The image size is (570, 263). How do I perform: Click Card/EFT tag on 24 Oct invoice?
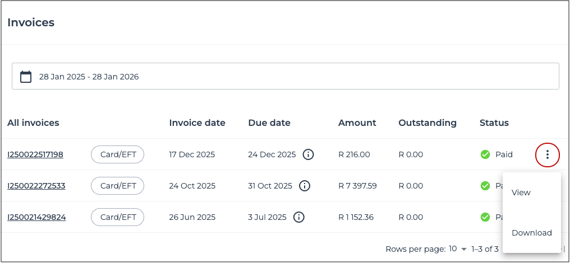[x=117, y=186]
